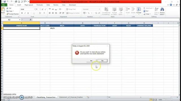The image size is (181, 101).
Task: Click the Increase Font Size icon
Action: click(x=42, y=9)
